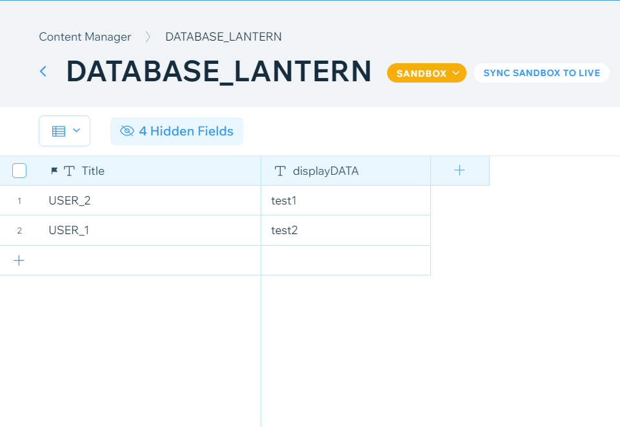Open the views dropdown chevron

[x=75, y=130]
